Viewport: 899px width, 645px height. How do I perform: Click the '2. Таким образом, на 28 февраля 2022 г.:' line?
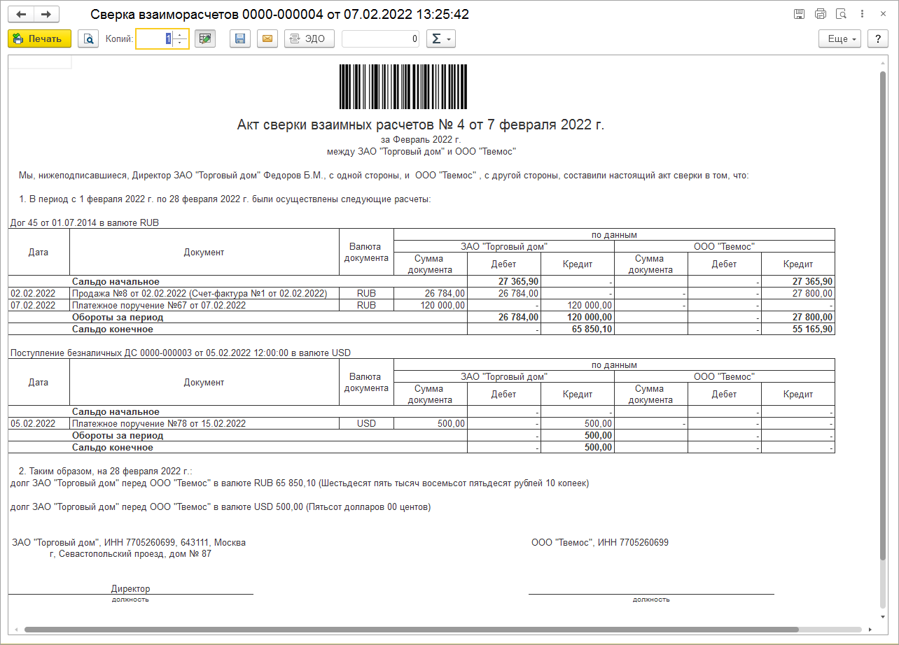coord(105,471)
